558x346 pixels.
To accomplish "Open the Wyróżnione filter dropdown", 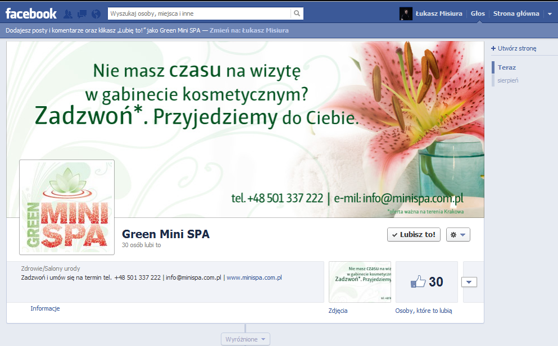I will click(x=245, y=339).
